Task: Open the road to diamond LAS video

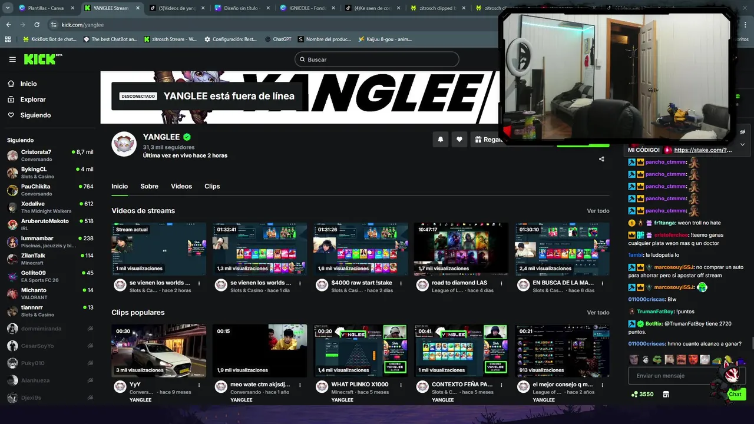Action: point(461,249)
